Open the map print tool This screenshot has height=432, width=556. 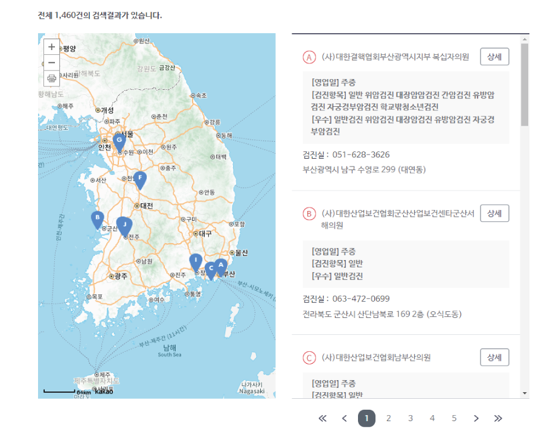(x=51, y=78)
